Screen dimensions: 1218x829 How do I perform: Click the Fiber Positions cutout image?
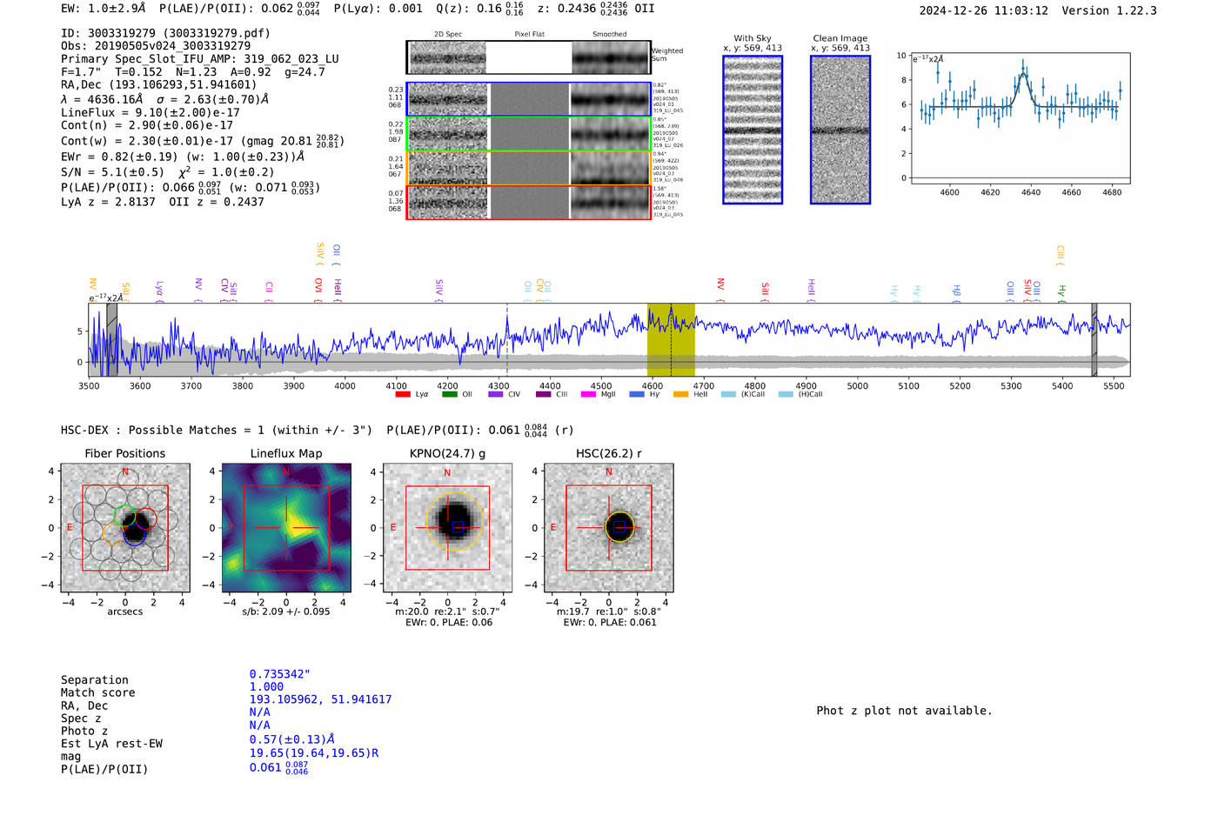(x=125, y=528)
